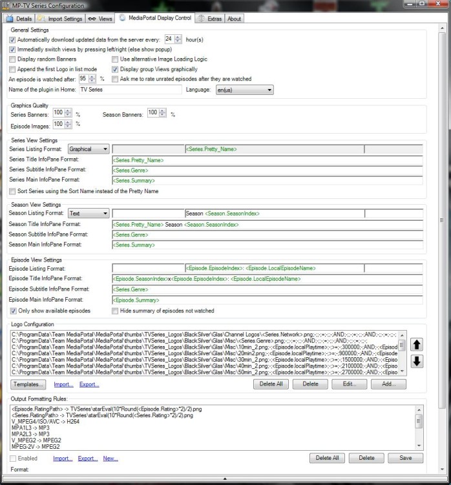Enable Ask me to rate unrated episodes
This screenshot has width=451, height=485.
tap(115, 79)
